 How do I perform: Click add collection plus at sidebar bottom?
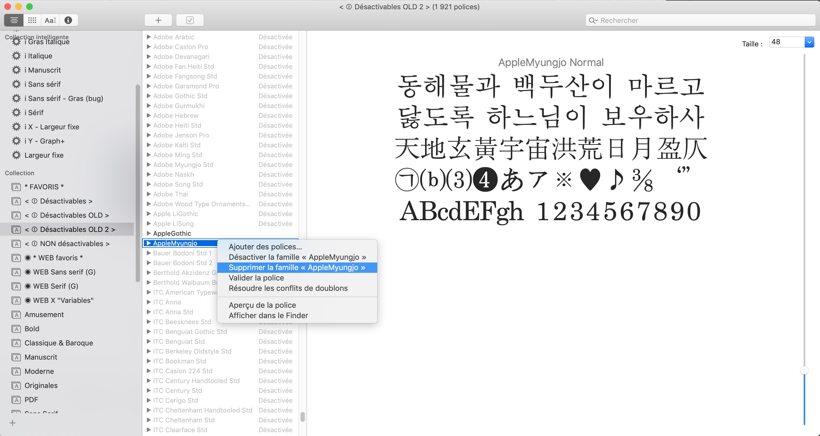(13, 423)
